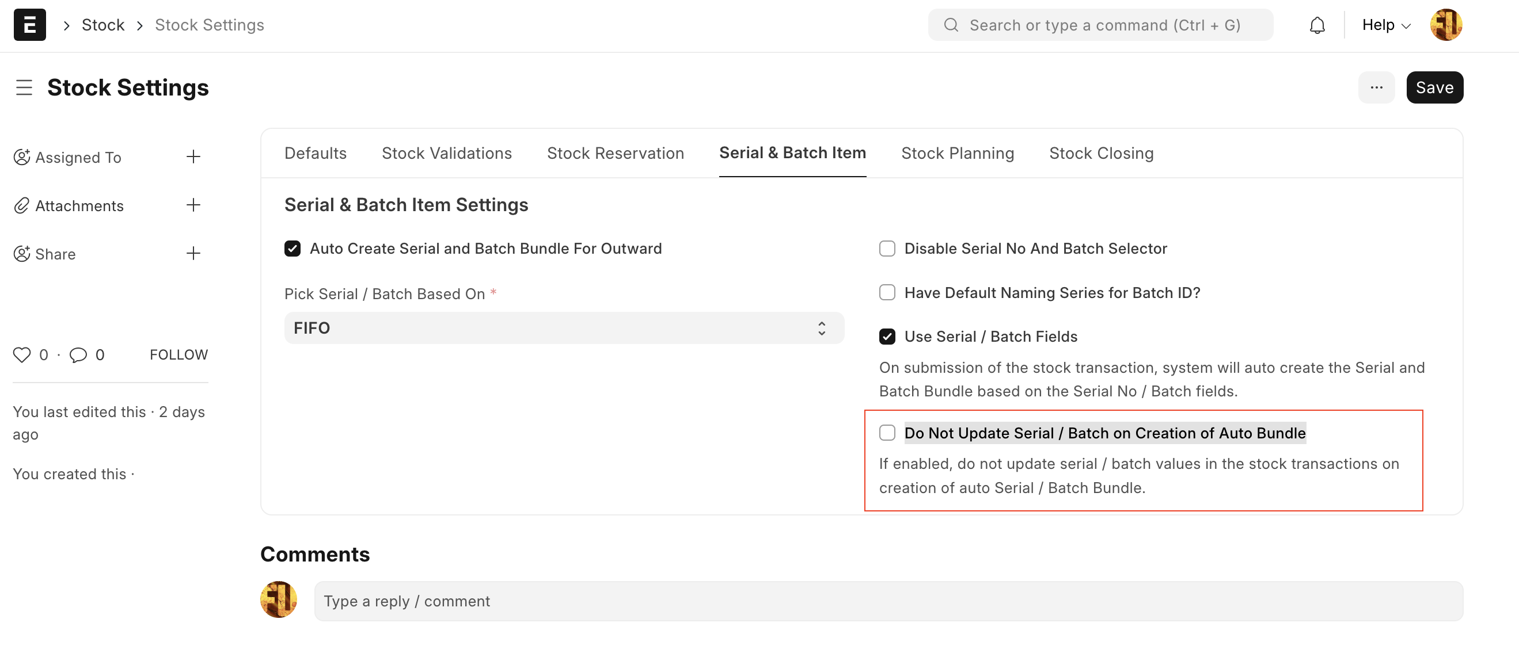Viewport: 1519px width, 657px height.
Task: Add an assignee with the plus icon
Action: pos(193,156)
